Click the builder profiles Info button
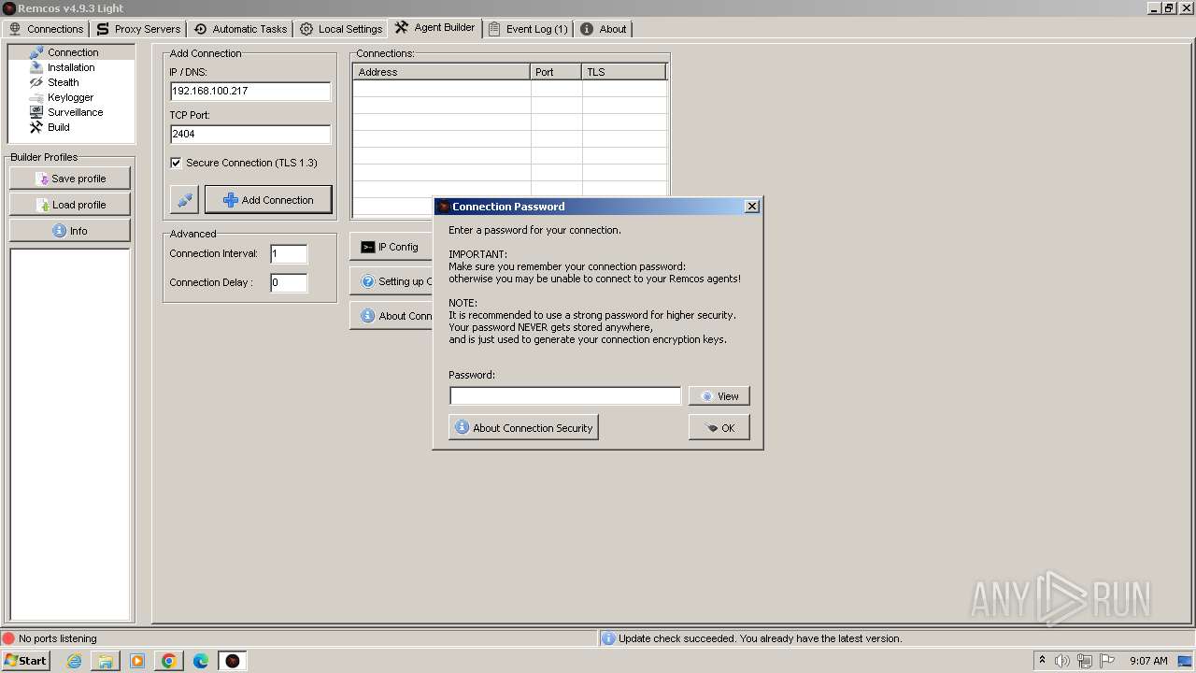Image resolution: width=1196 pixels, height=673 pixels. (x=70, y=231)
